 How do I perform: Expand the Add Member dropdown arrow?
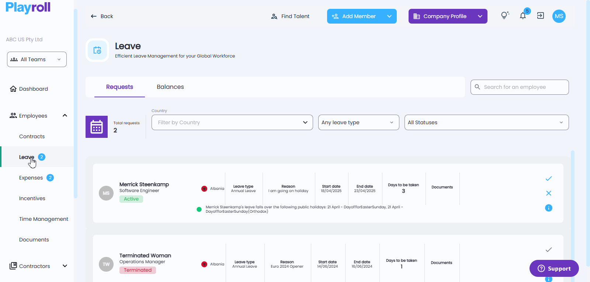tap(389, 16)
